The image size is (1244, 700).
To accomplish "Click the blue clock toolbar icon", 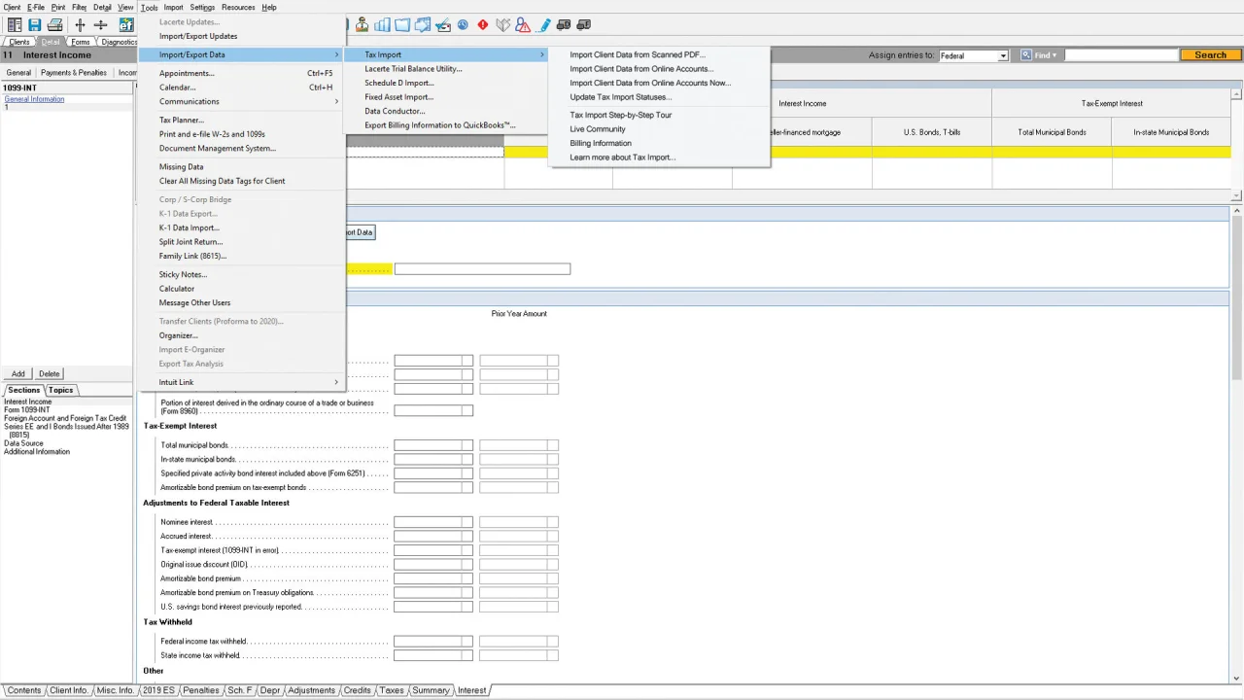I will click(x=463, y=24).
